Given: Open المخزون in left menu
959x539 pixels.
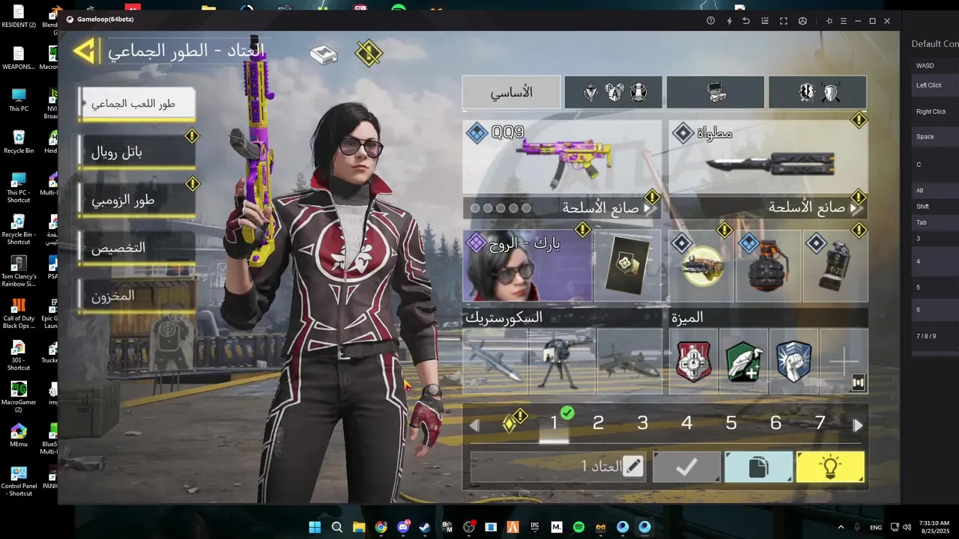Looking at the screenshot, I should (137, 296).
